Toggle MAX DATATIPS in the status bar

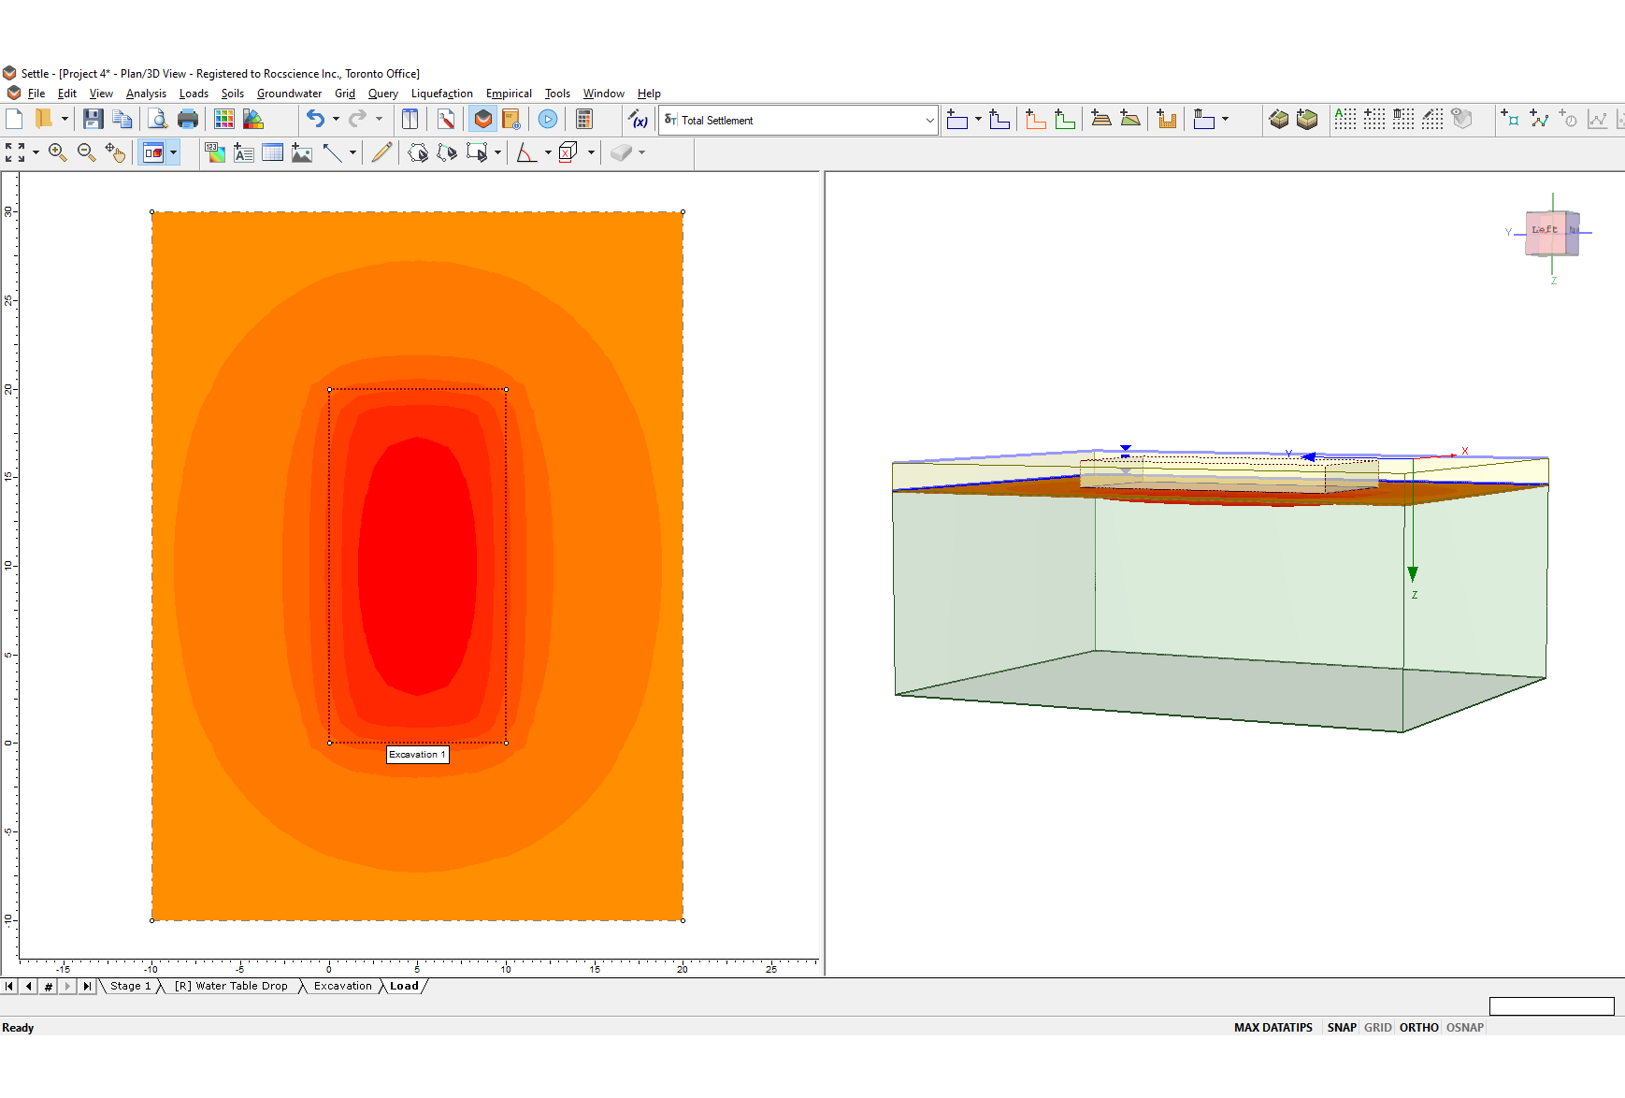click(1273, 1027)
